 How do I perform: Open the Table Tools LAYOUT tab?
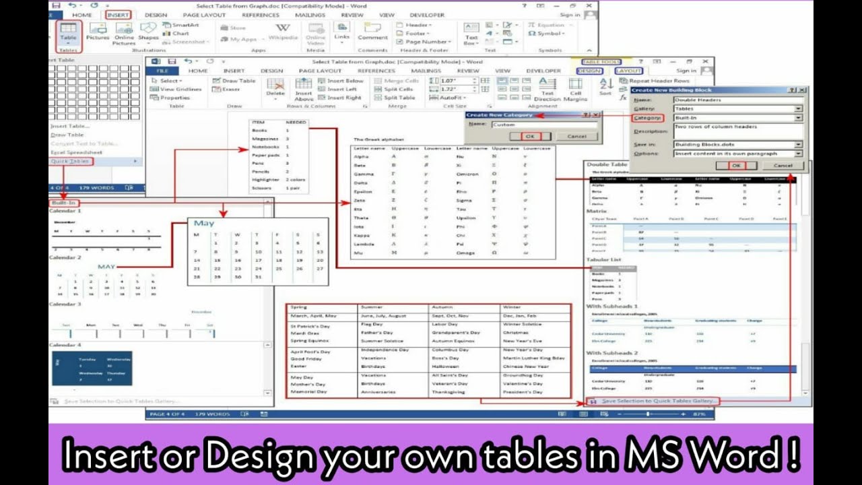tap(628, 71)
